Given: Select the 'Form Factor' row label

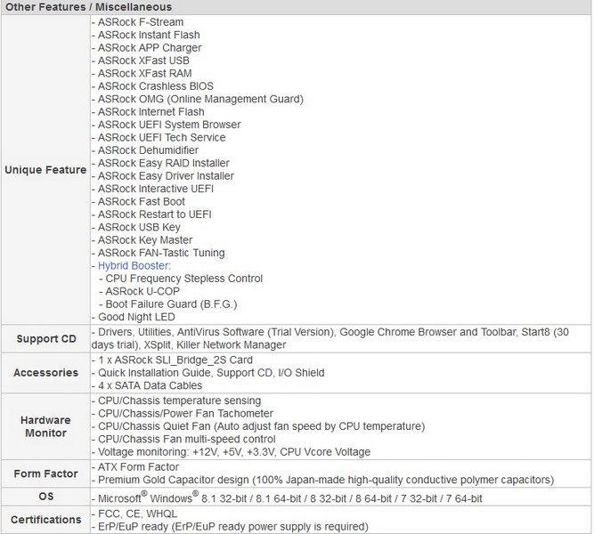Looking at the screenshot, I should [x=45, y=473].
